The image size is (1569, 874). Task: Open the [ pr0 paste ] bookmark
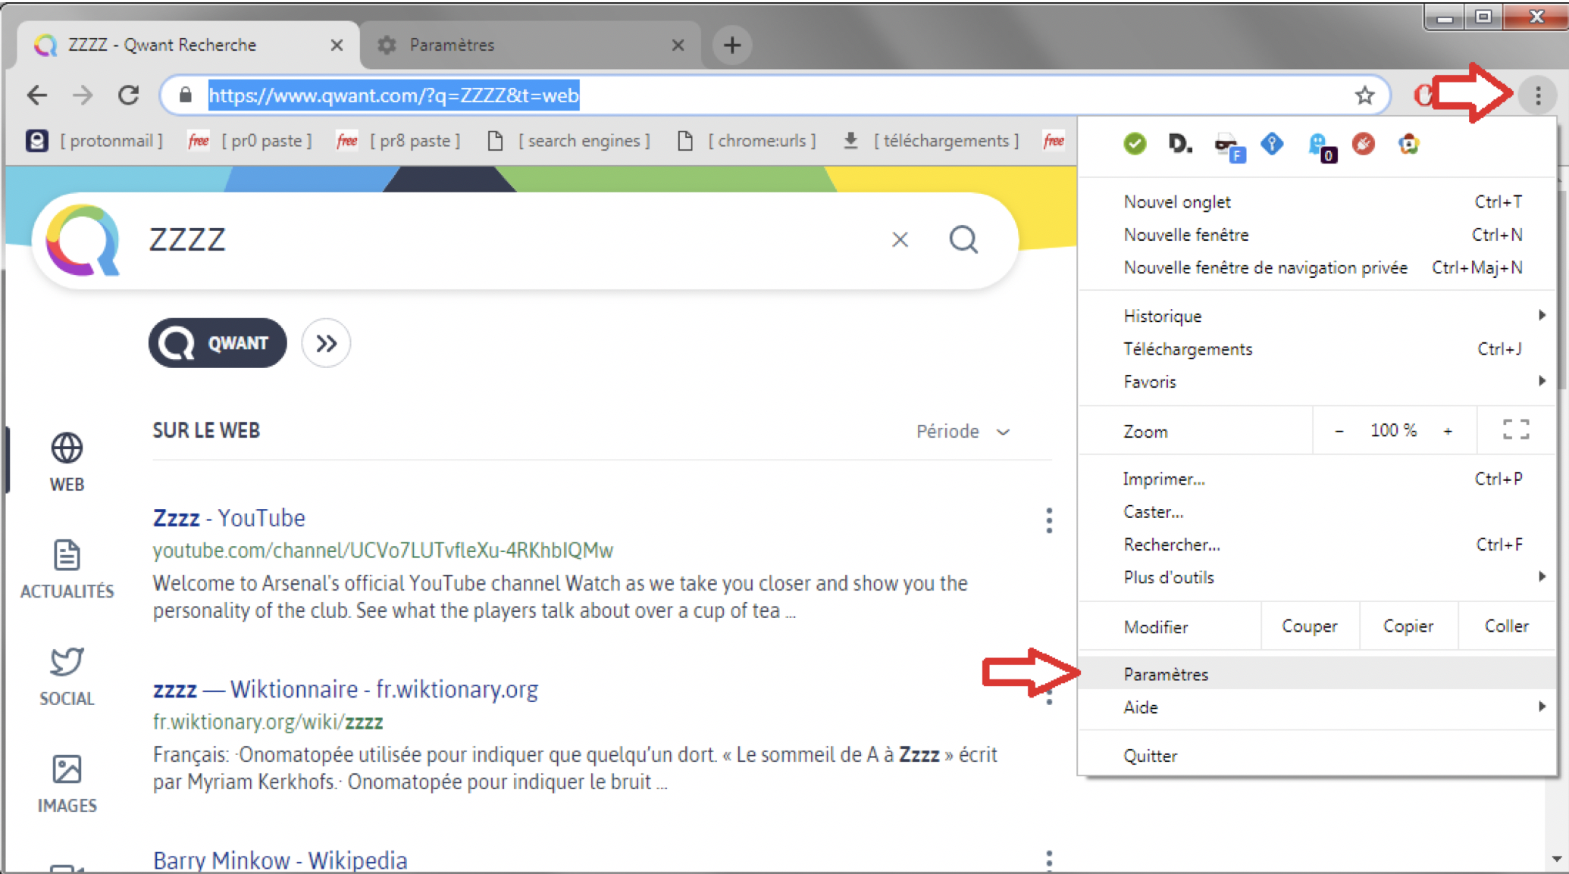(250, 141)
